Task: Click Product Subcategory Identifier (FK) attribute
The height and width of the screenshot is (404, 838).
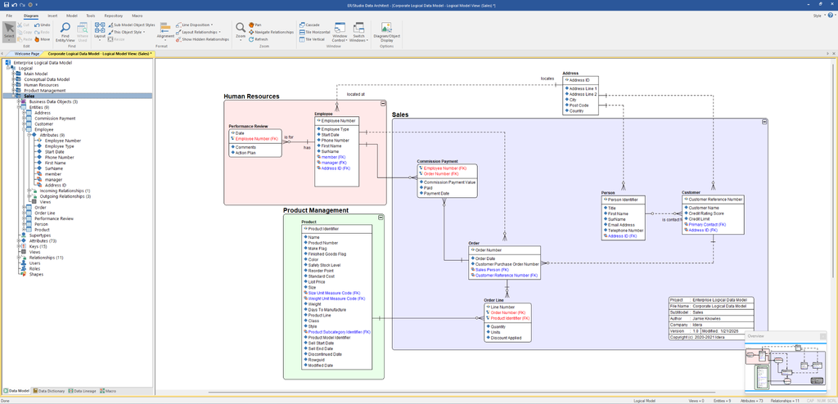Action: point(339,332)
